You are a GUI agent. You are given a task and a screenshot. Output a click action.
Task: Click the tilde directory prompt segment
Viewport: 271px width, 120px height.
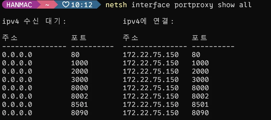tap(47, 5)
